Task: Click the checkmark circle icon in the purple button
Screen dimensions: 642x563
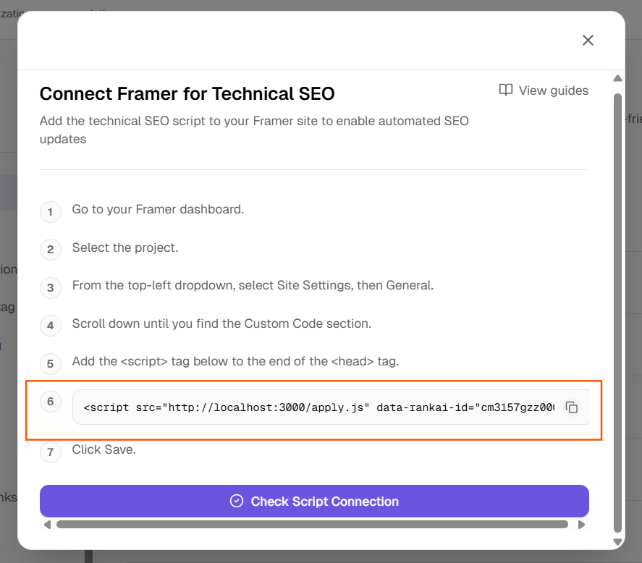Action: pos(236,501)
